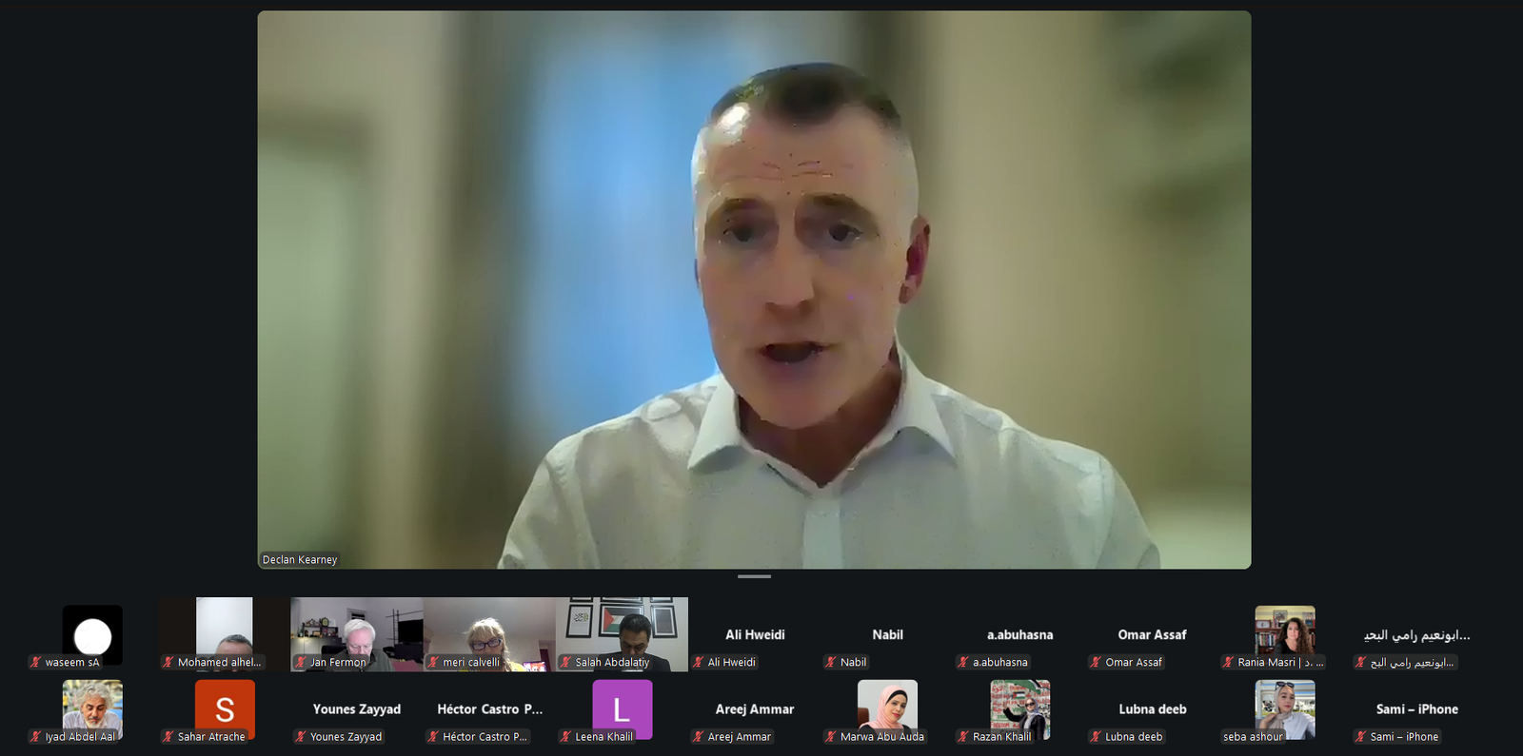Click muted mic icon beside Lubna deeb
The width and height of the screenshot is (1523, 756).
click(1096, 737)
